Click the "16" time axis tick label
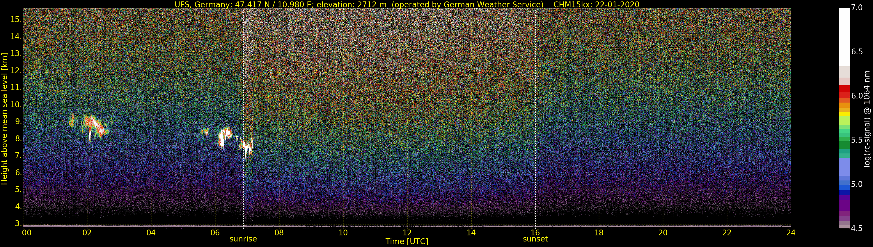The image size is (873, 247). tap(535, 233)
